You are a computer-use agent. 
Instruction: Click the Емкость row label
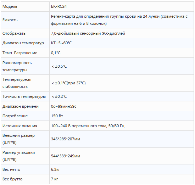(10, 20)
